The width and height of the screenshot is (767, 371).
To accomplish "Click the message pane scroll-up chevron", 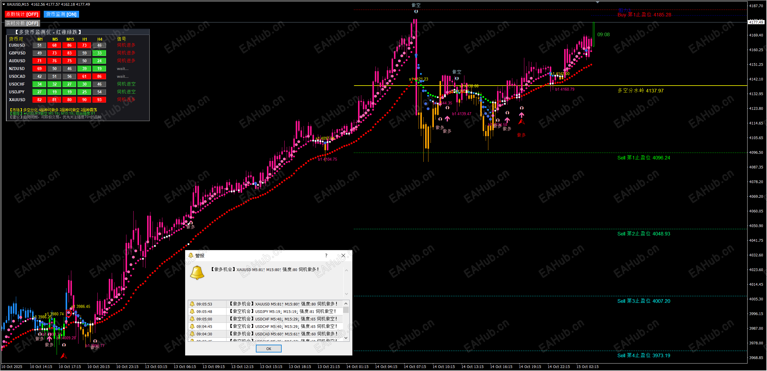I will [x=346, y=270].
